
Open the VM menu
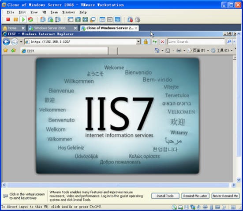(44, 12)
